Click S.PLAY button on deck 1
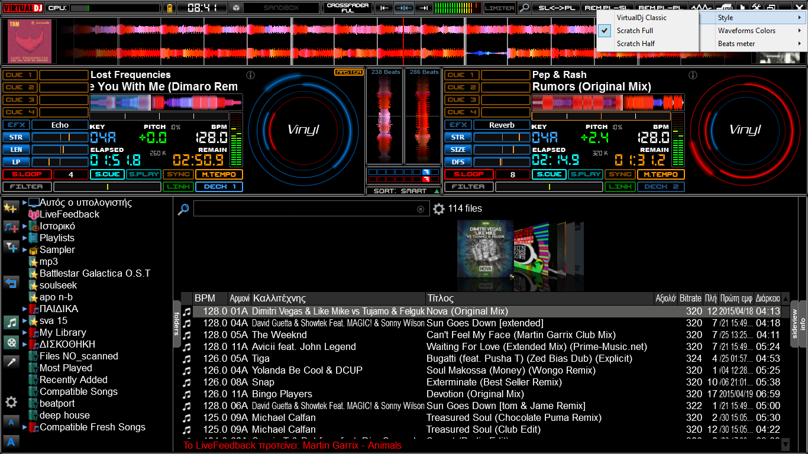 pyautogui.click(x=144, y=174)
